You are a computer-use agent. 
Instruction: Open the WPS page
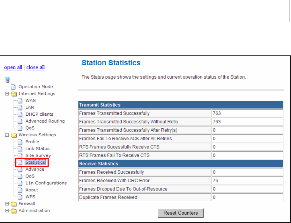30,197
